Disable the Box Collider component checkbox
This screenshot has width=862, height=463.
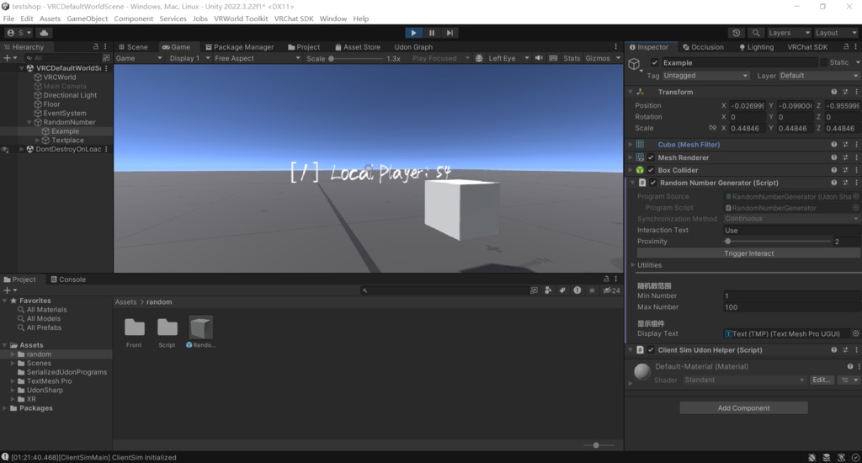click(651, 170)
